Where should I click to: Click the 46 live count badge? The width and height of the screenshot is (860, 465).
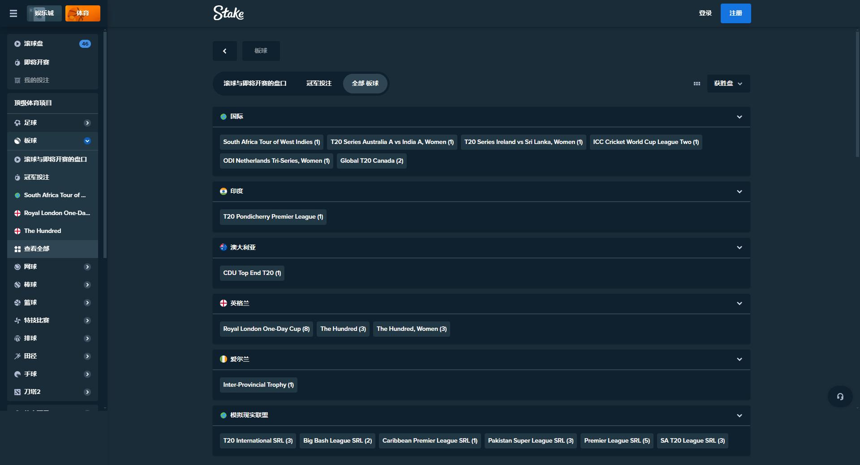[x=85, y=44]
